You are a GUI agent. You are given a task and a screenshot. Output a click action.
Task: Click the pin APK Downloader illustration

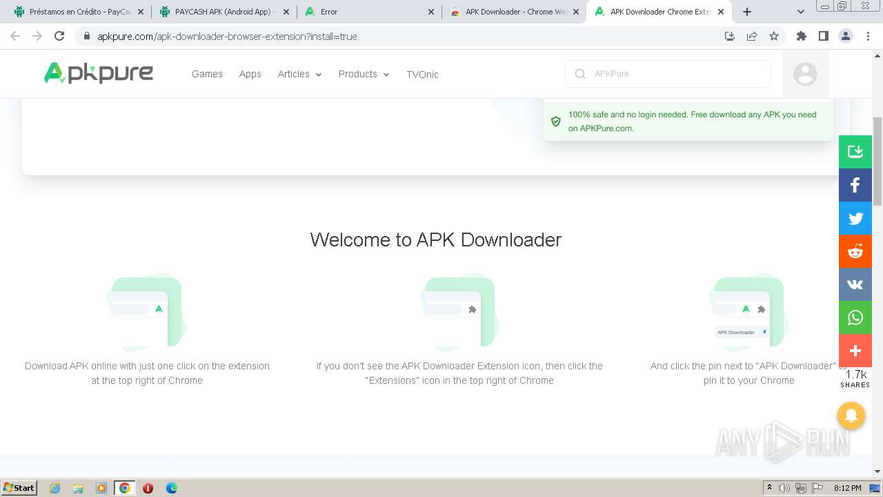pyautogui.click(x=748, y=311)
